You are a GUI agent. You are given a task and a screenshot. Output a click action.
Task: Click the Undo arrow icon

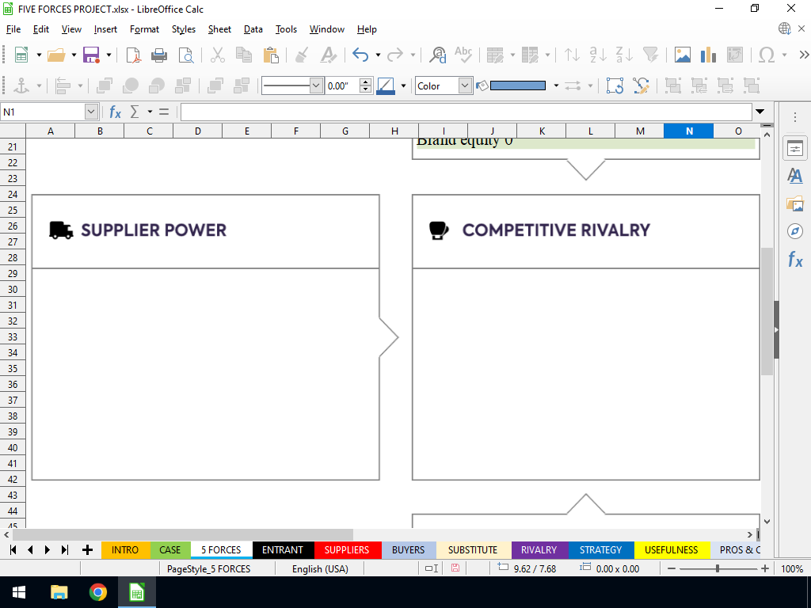pyautogui.click(x=360, y=55)
